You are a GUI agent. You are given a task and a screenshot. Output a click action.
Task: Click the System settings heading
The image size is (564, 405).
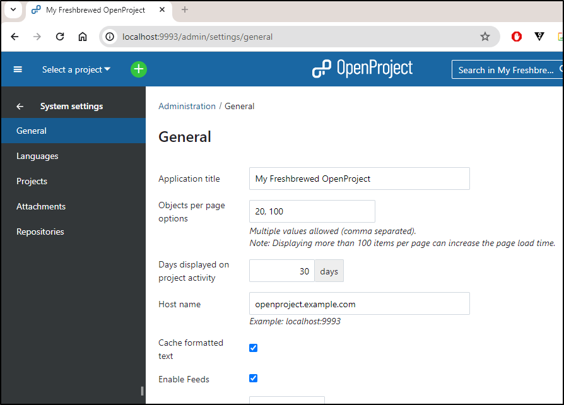point(71,106)
